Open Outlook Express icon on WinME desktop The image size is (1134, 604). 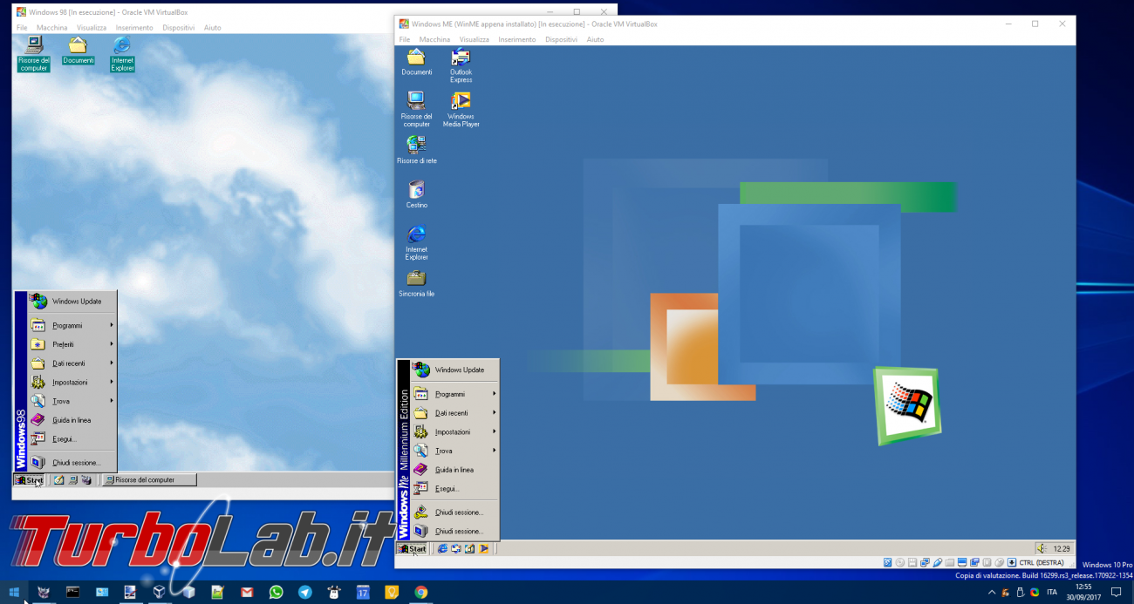[x=461, y=58]
